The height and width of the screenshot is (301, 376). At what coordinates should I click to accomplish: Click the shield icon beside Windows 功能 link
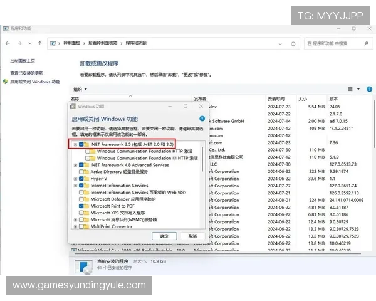click(x=5, y=82)
